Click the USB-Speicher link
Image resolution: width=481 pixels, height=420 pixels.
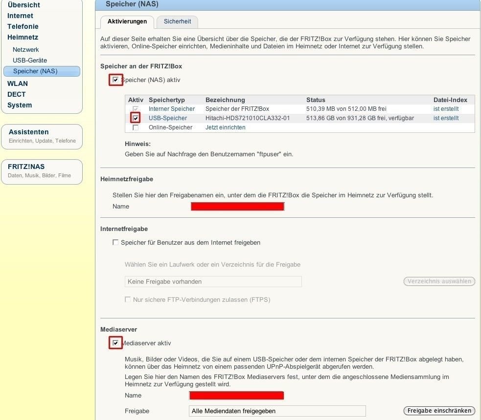168,118
